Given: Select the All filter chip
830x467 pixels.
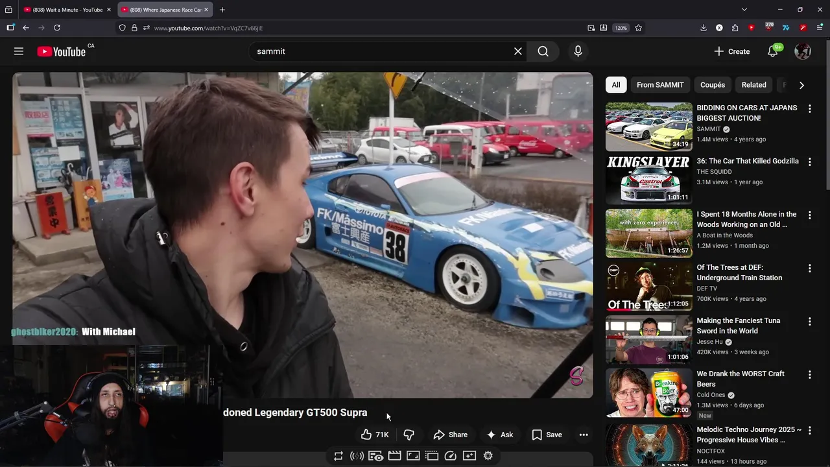Looking at the screenshot, I should 616,85.
